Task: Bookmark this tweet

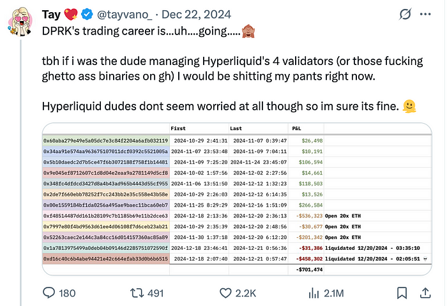Action: coord(402,293)
